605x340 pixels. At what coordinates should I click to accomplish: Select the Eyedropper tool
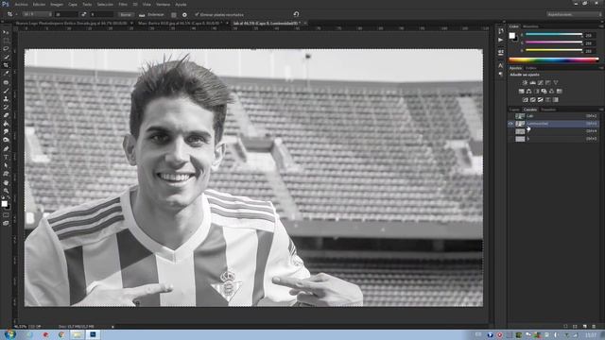point(6,74)
